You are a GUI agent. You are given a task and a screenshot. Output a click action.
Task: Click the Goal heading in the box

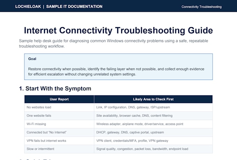point(32,59)
